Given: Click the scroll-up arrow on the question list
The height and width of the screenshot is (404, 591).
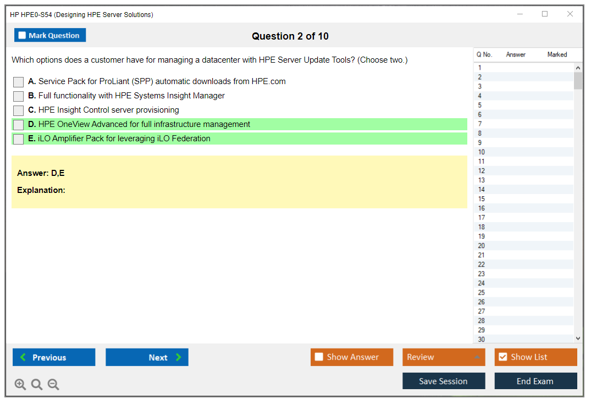Looking at the screenshot, I should (578, 67).
